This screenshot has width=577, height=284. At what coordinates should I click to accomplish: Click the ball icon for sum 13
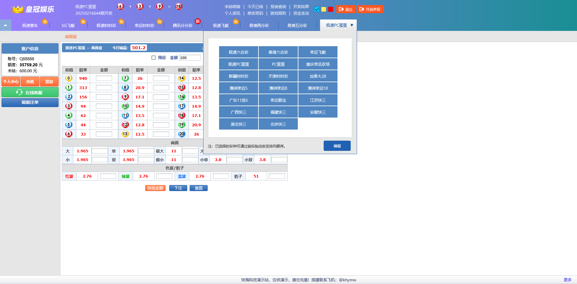coord(125,134)
